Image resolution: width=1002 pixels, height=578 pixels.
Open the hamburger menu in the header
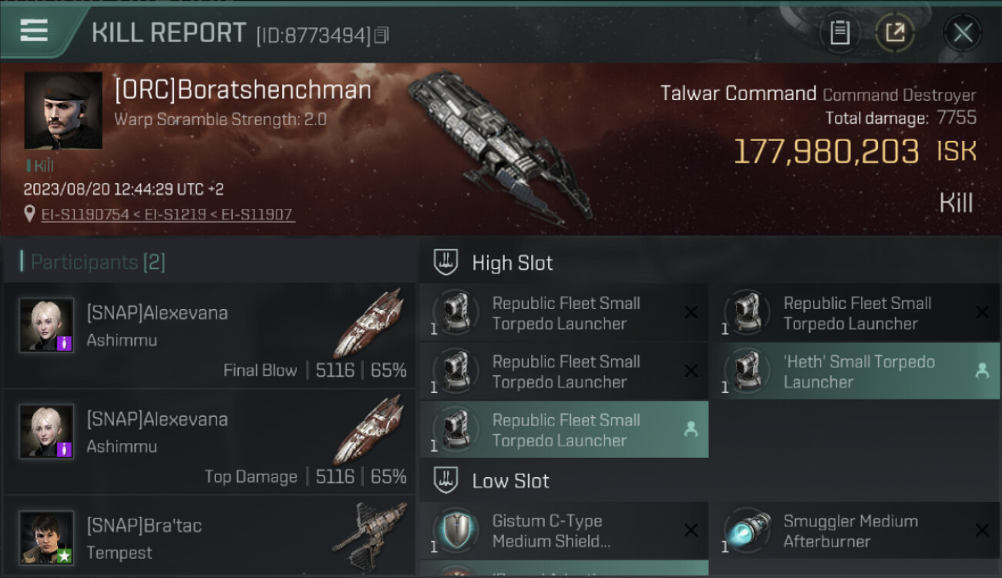[x=34, y=31]
